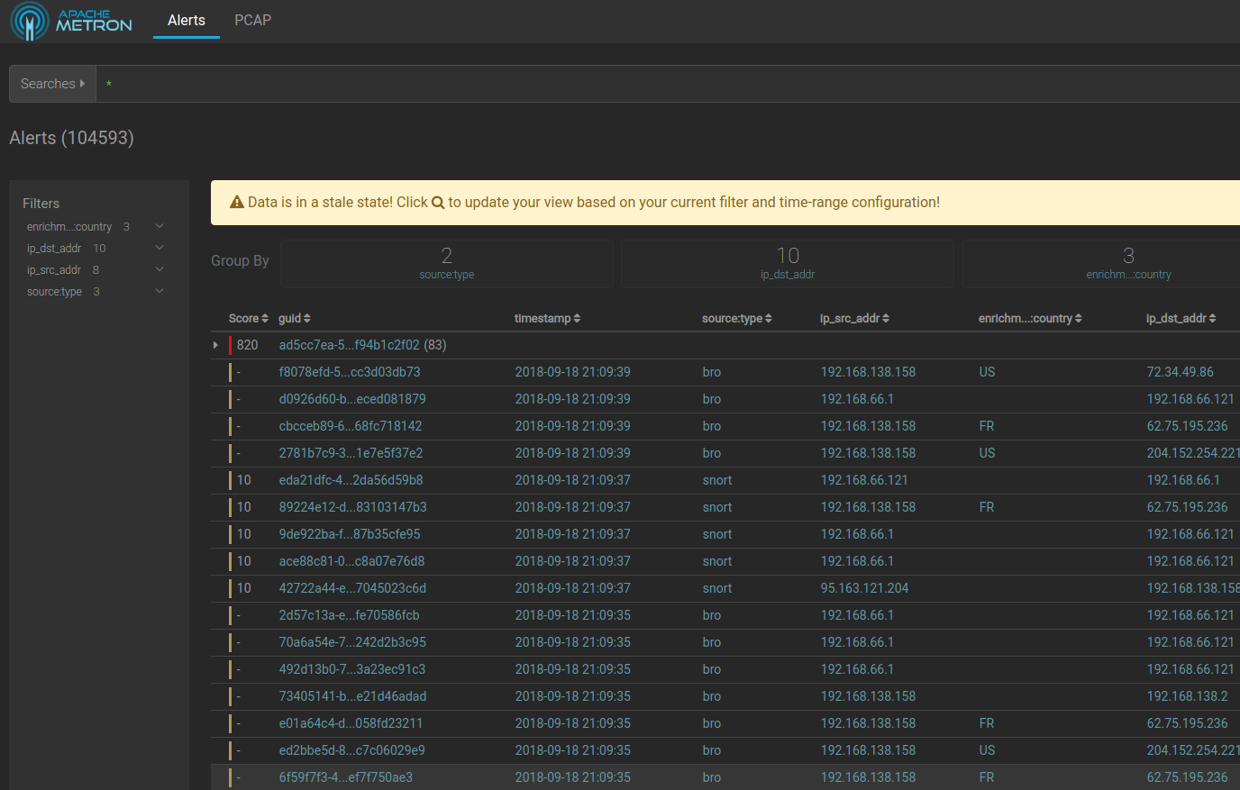Image resolution: width=1240 pixels, height=790 pixels.
Task: Open alert 89224e12-d...83103147b3
Action: point(353,507)
